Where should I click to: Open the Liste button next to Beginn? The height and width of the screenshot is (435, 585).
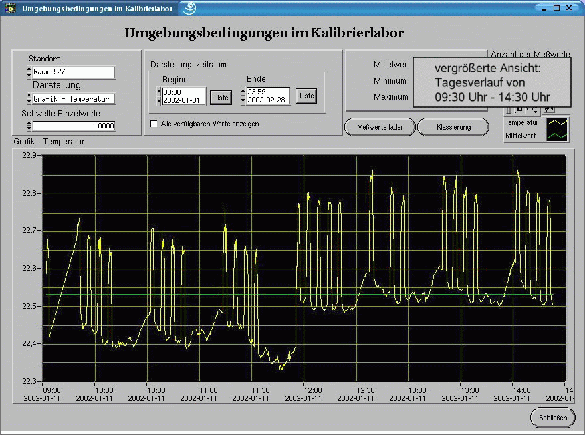tap(221, 98)
